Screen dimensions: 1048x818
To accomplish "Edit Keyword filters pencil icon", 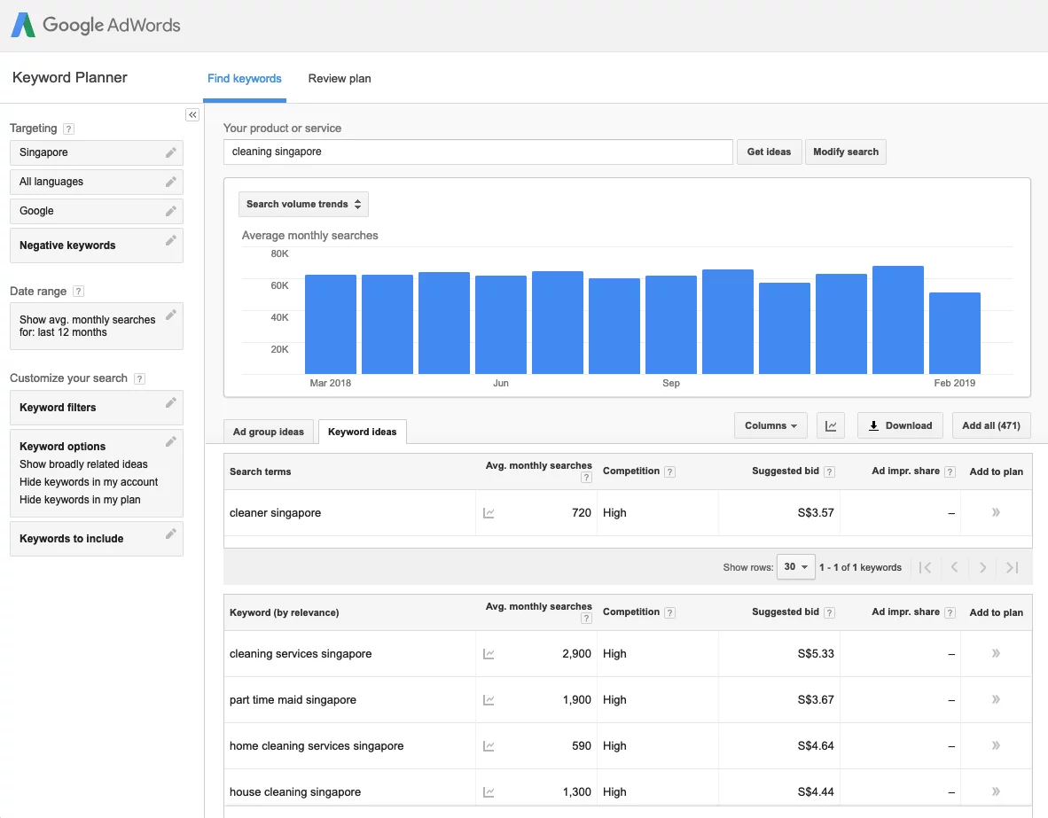I will 171,402.
